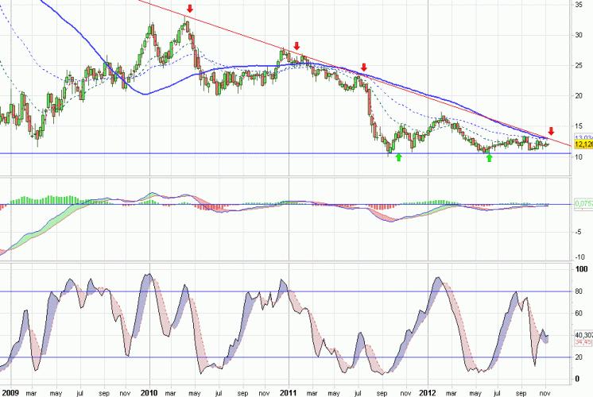
Task: Select the red 34,45 stochastic signal label
Action: [582, 341]
